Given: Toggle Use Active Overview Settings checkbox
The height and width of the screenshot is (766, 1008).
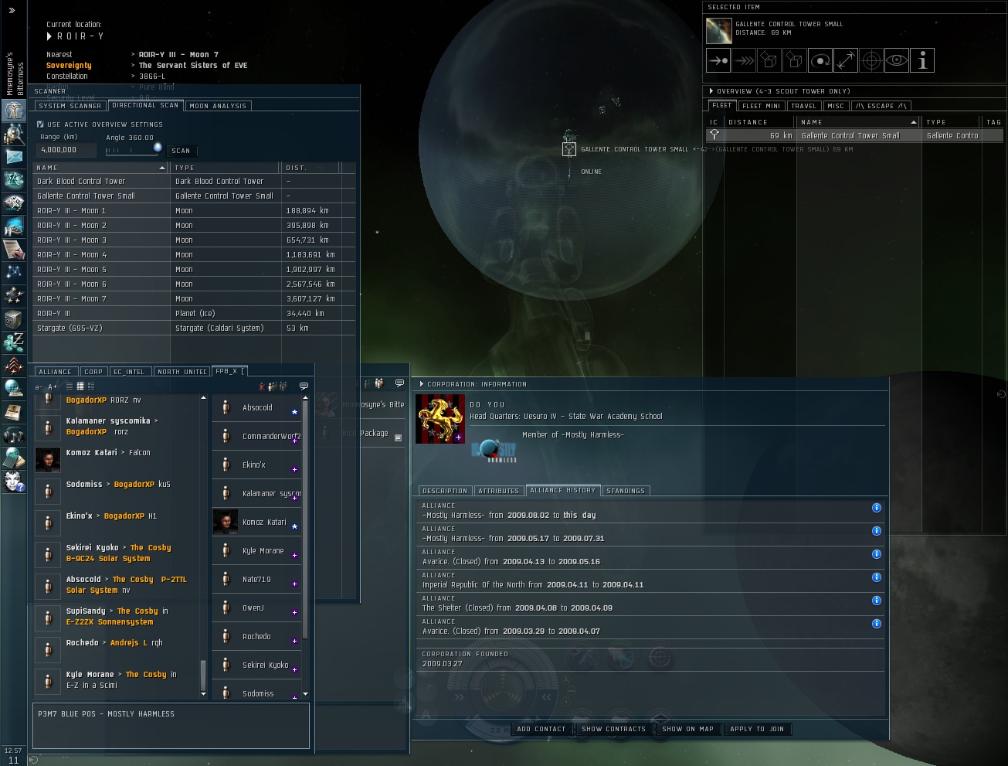Looking at the screenshot, I should click(40, 124).
